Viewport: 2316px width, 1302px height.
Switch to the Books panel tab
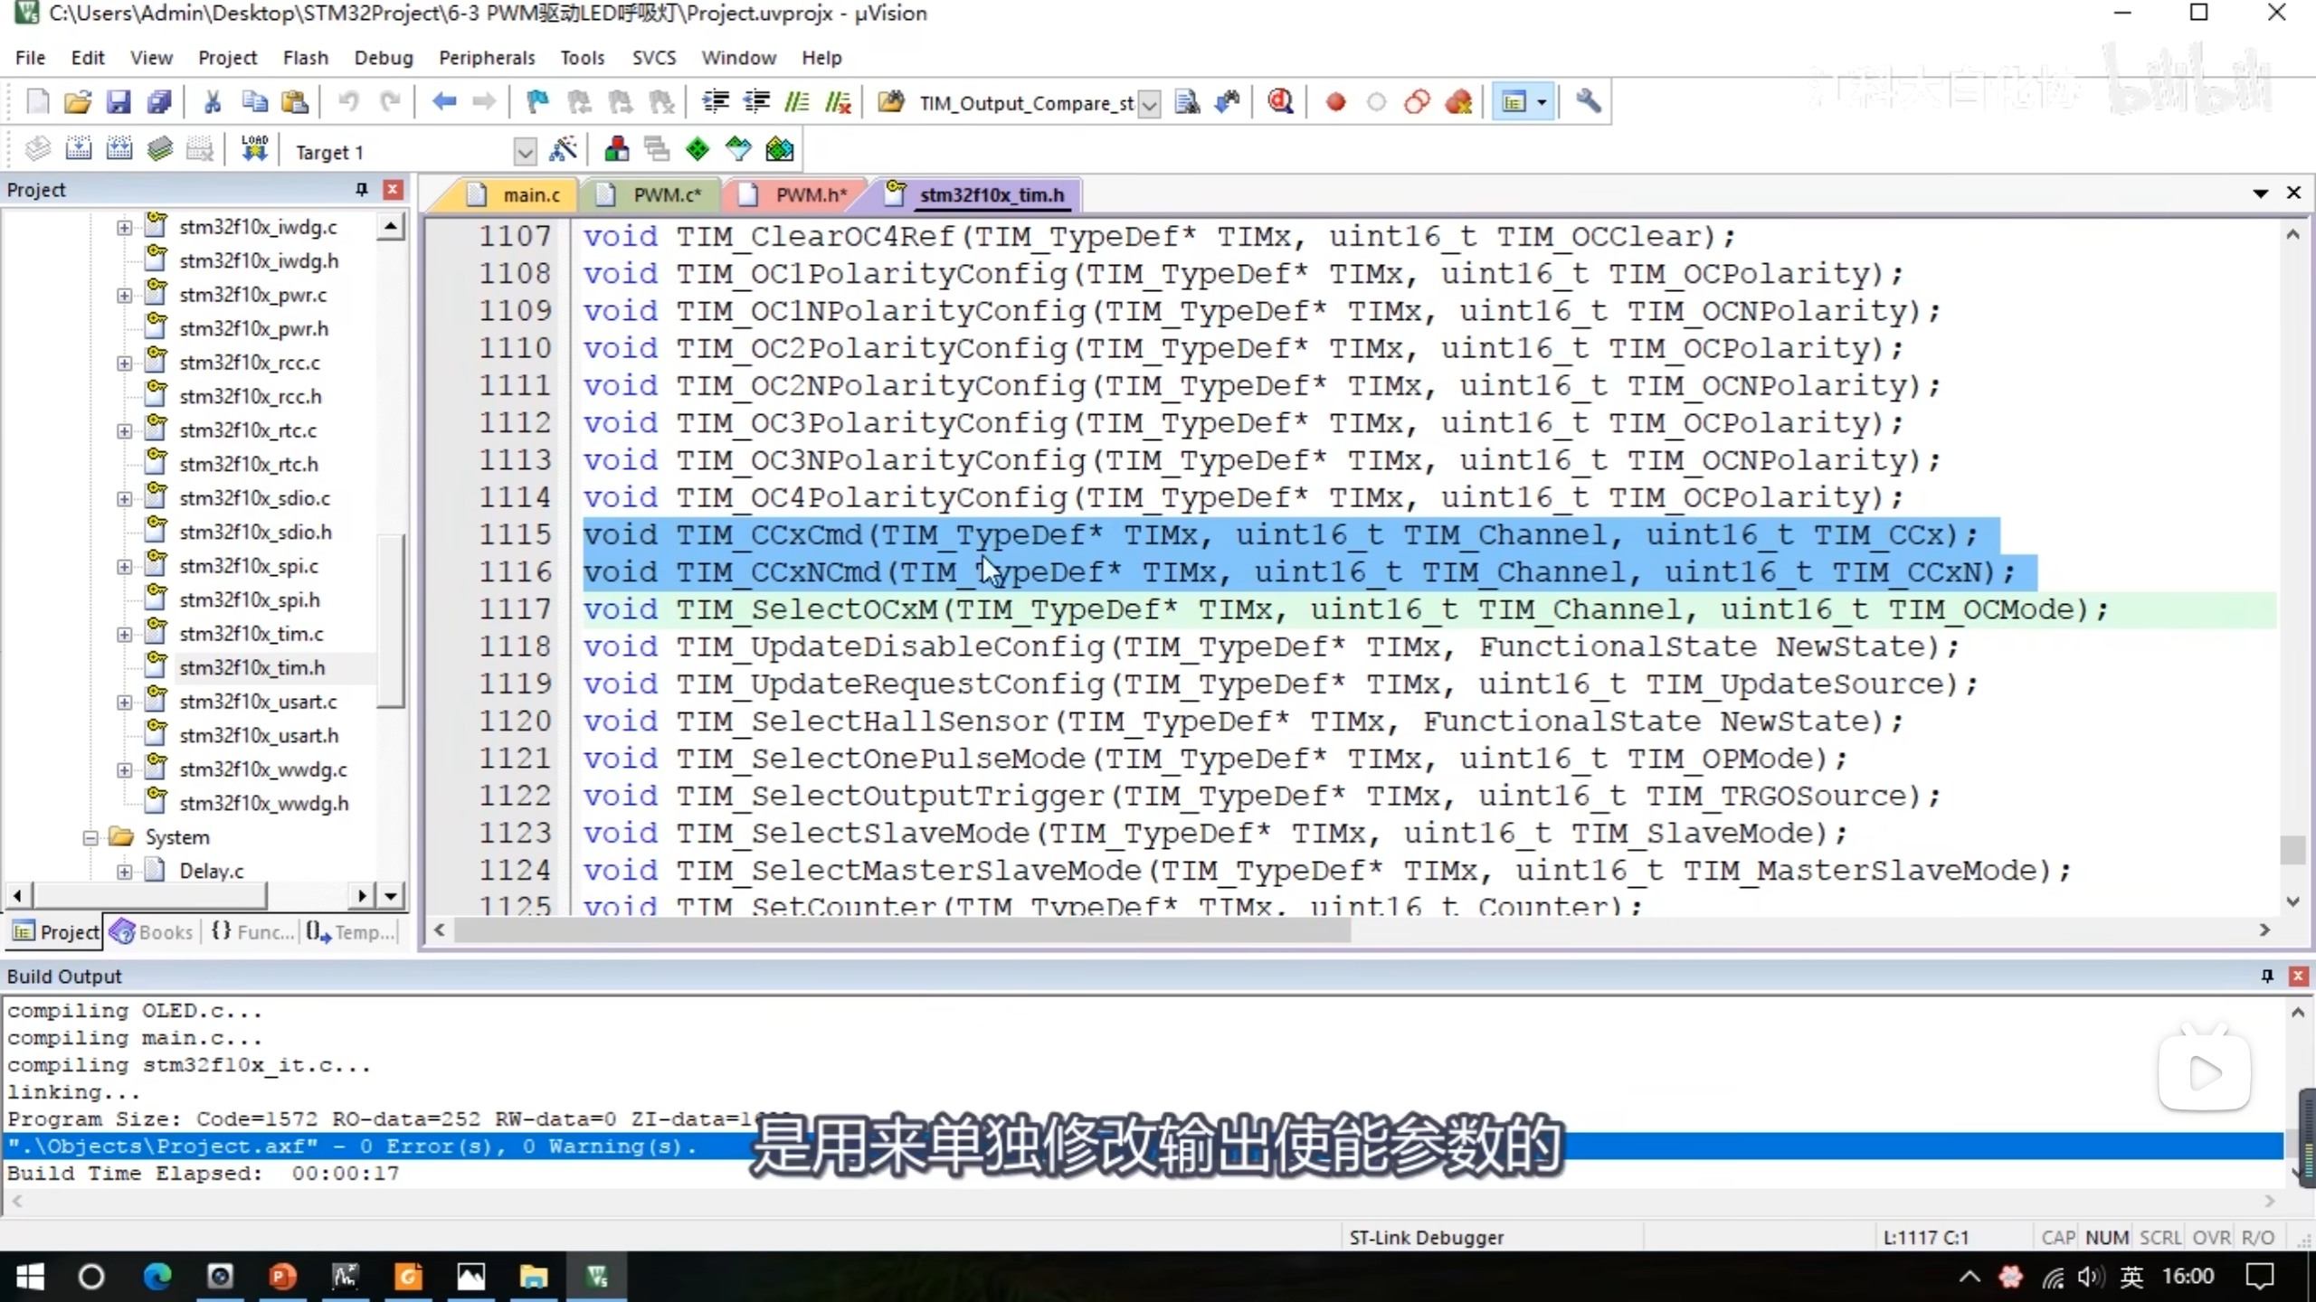point(152,931)
